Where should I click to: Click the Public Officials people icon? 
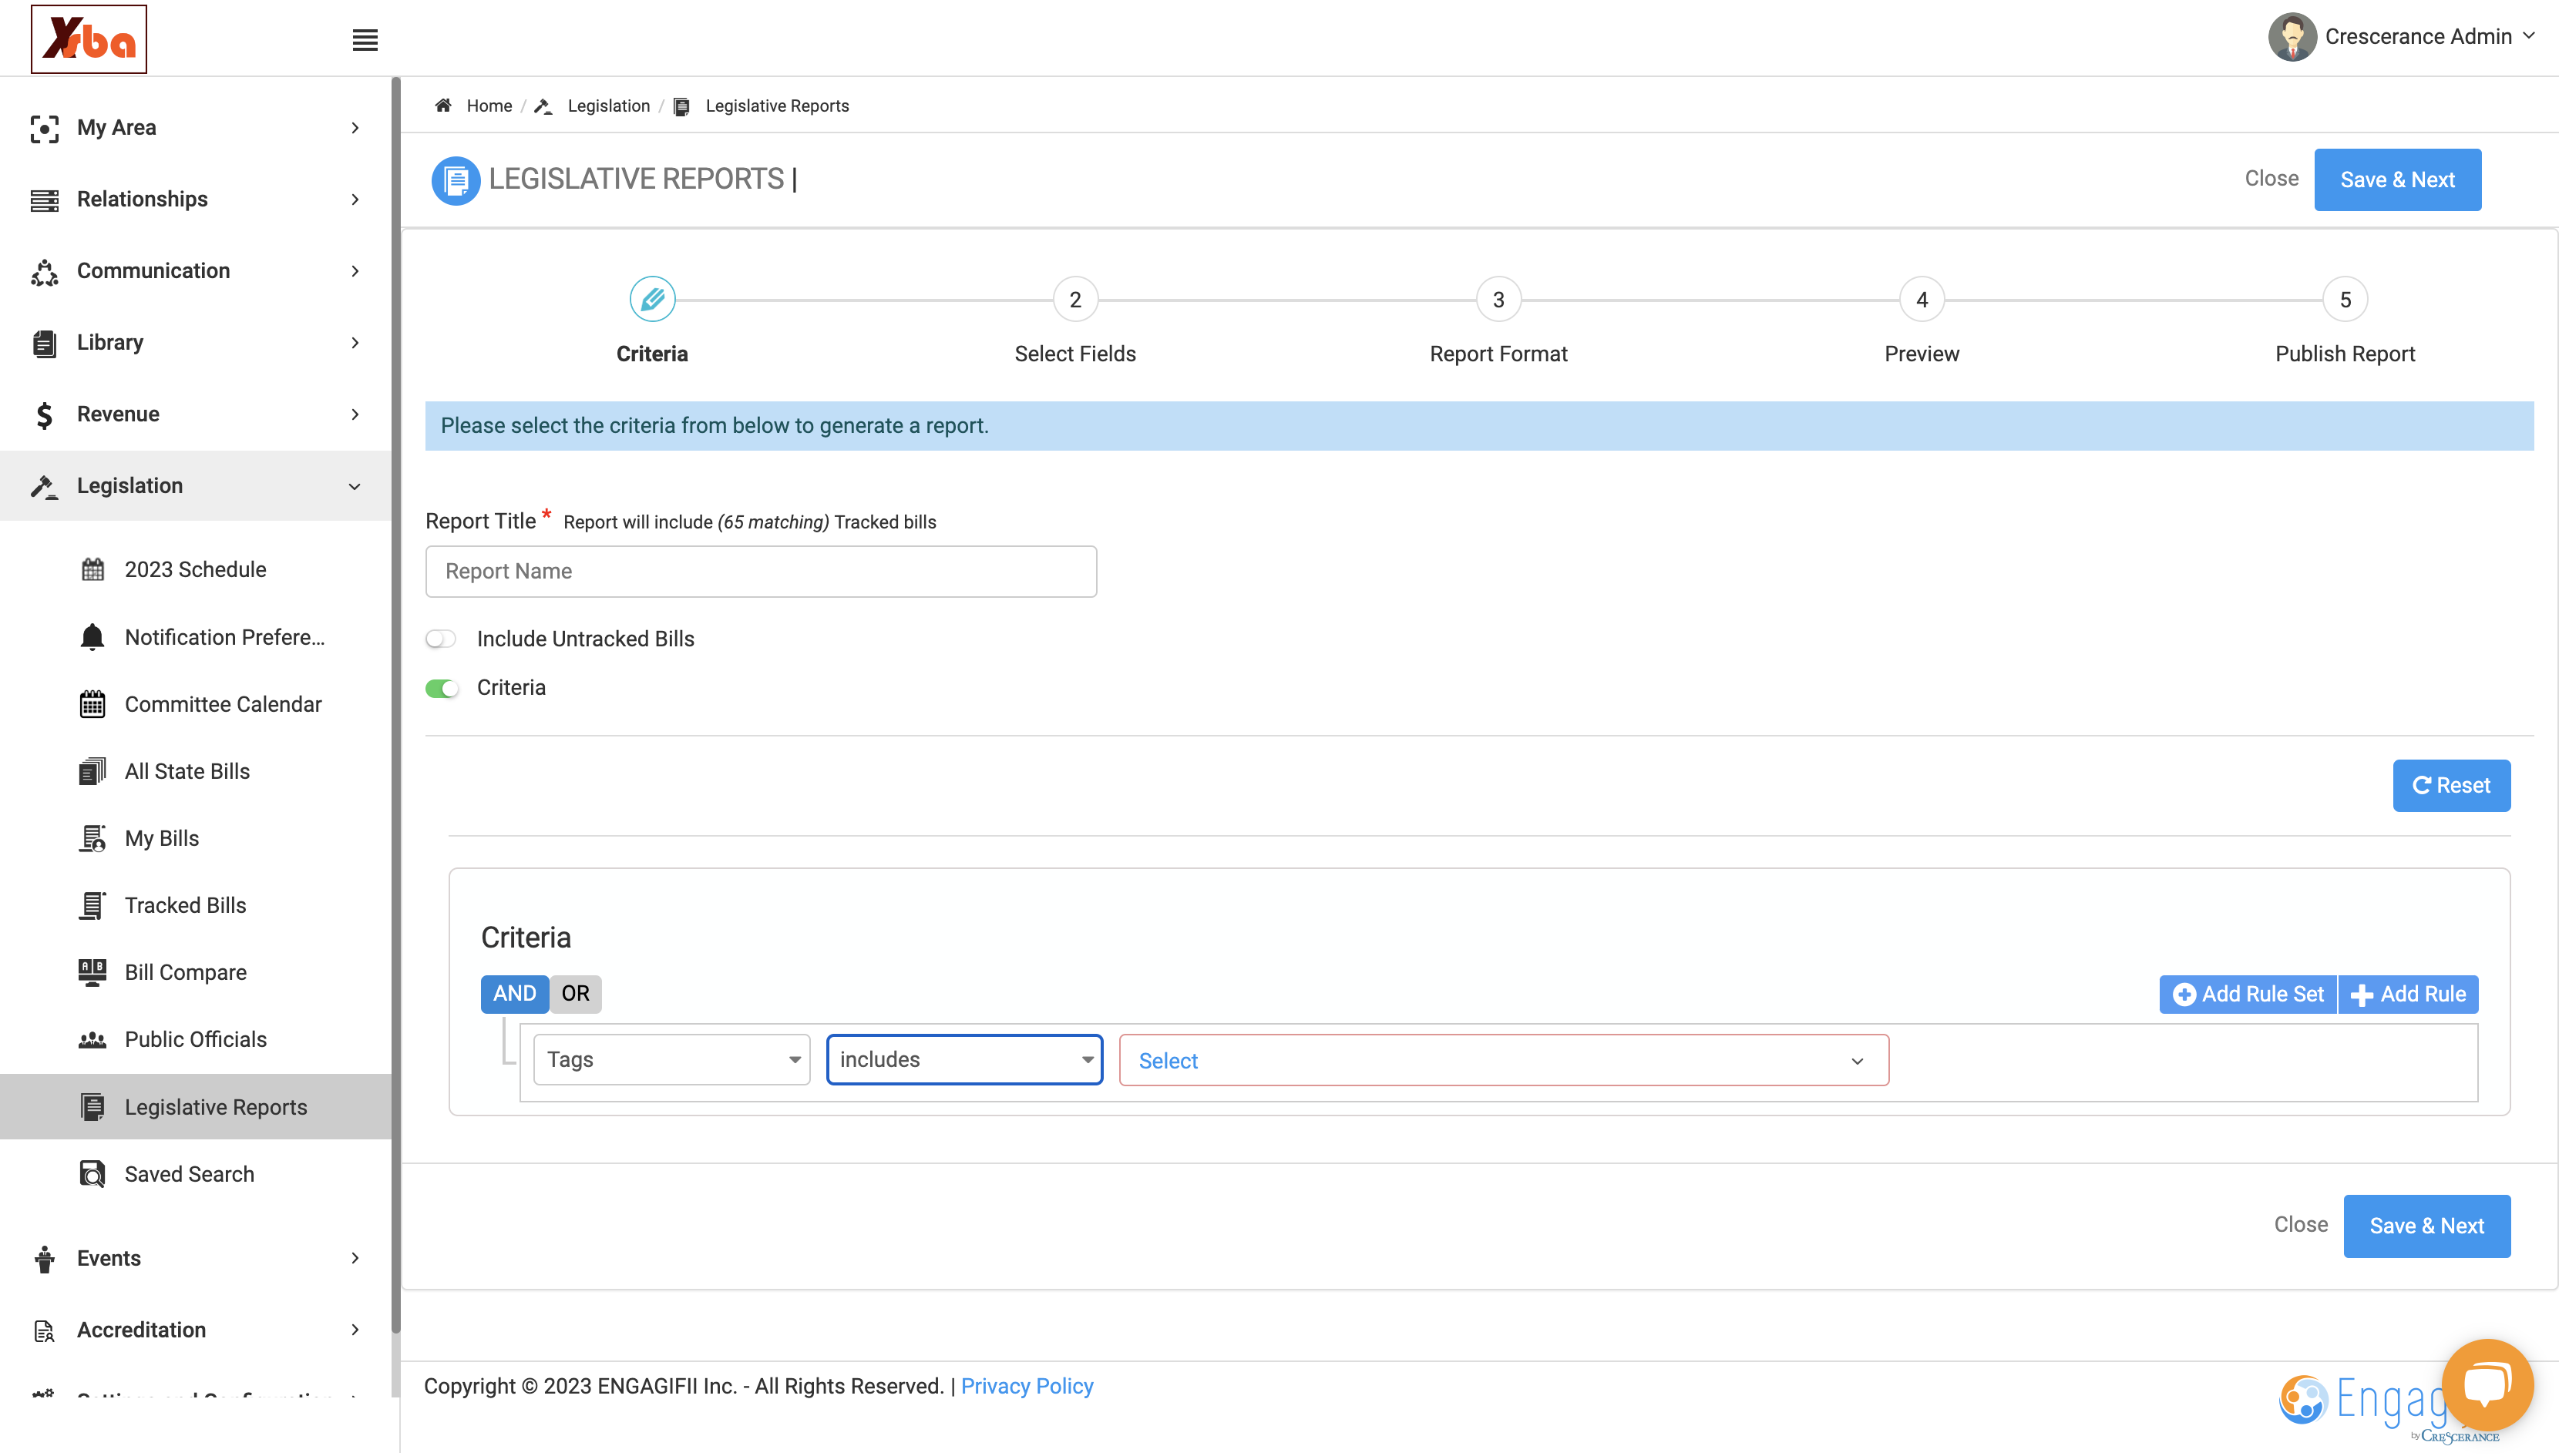tap(92, 1039)
